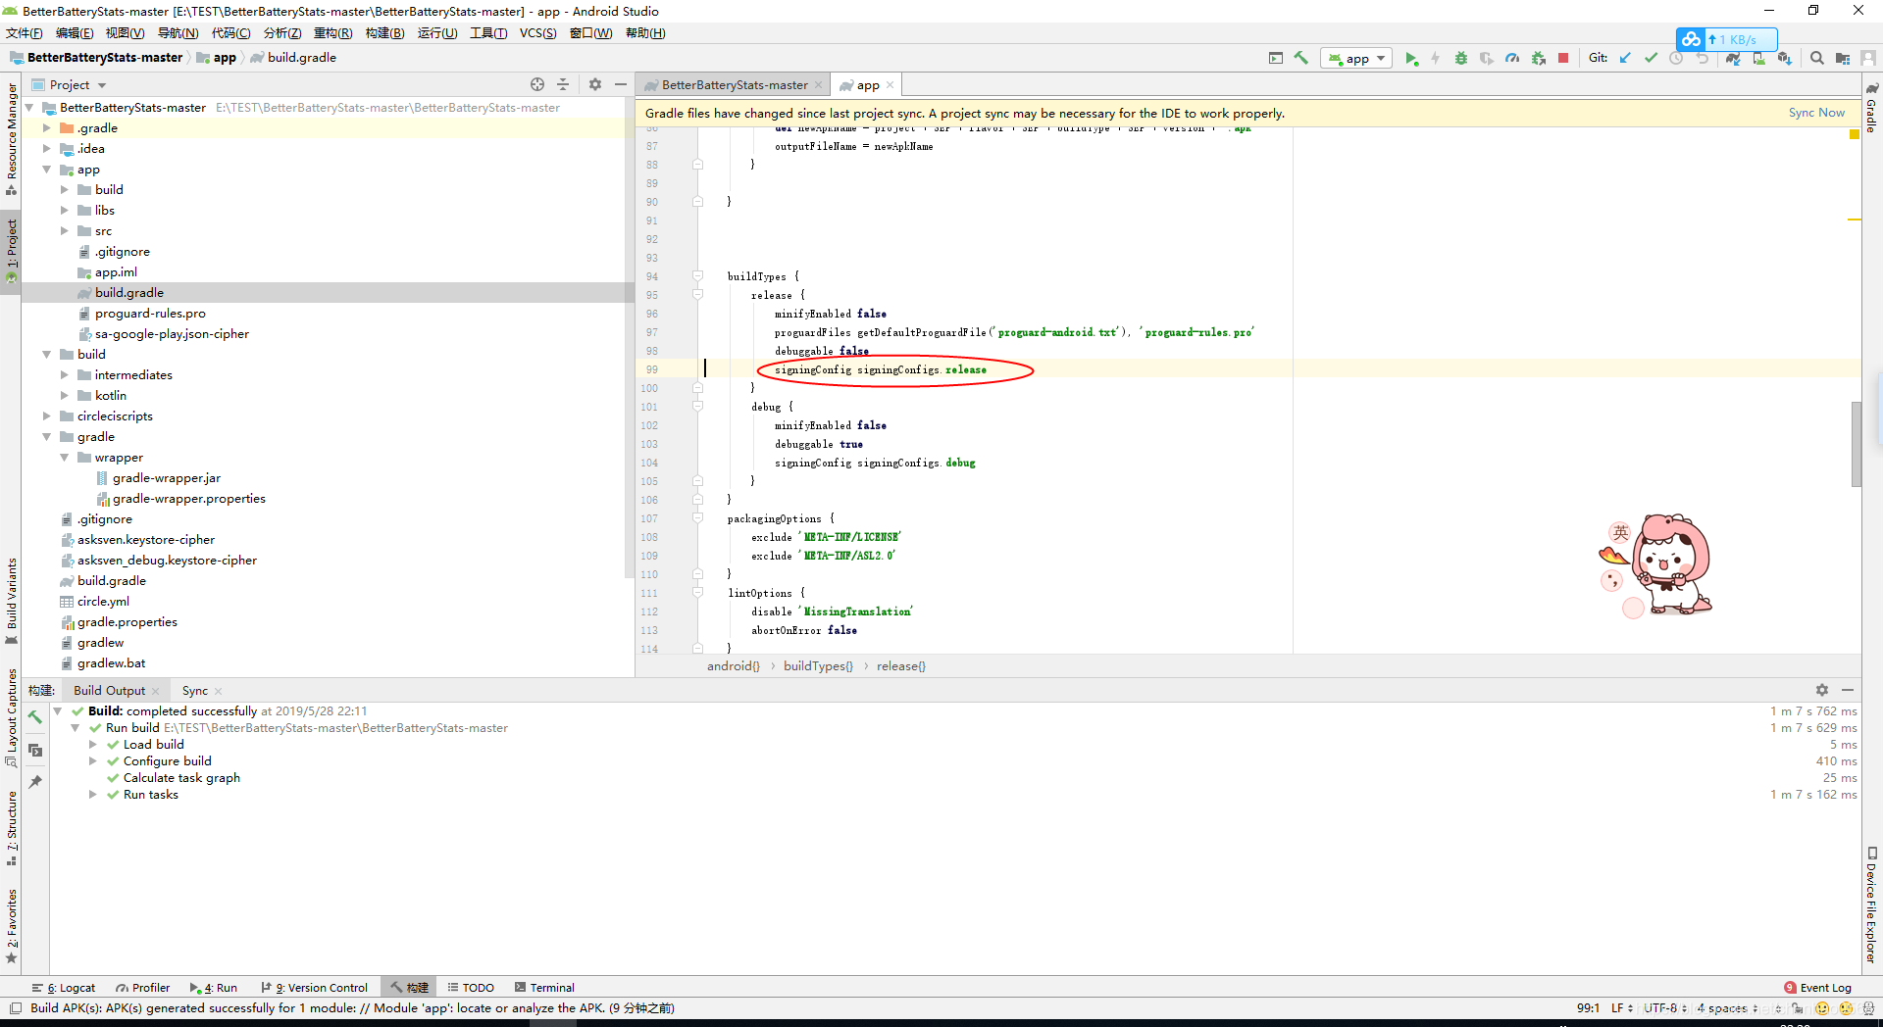Revert changes with Git undo icon
The width and height of the screenshot is (1883, 1027).
tap(1703, 58)
